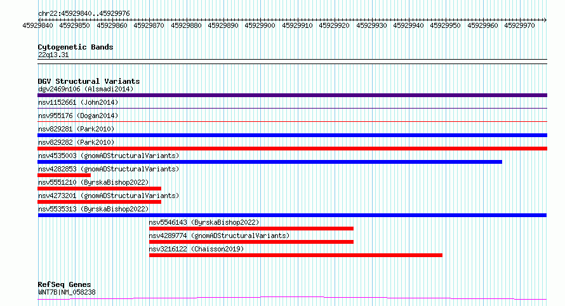This screenshot has width=565, height=306.
Task: Click the red bar under nsv5546143
Action: [x=251, y=229]
